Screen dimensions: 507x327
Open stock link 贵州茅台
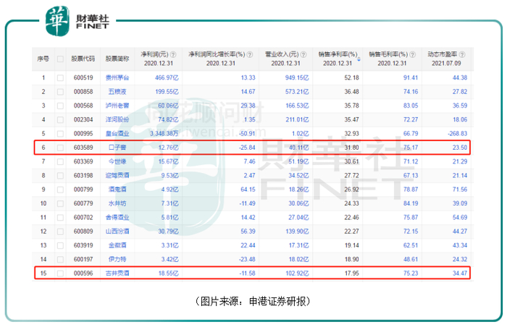[117, 78]
